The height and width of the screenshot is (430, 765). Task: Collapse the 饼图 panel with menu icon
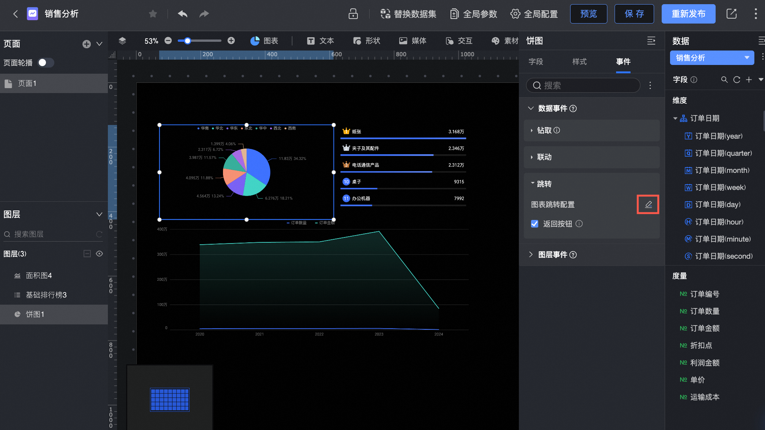point(651,41)
